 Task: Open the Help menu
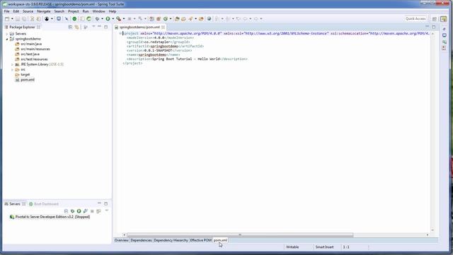click(x=113, y=11)
